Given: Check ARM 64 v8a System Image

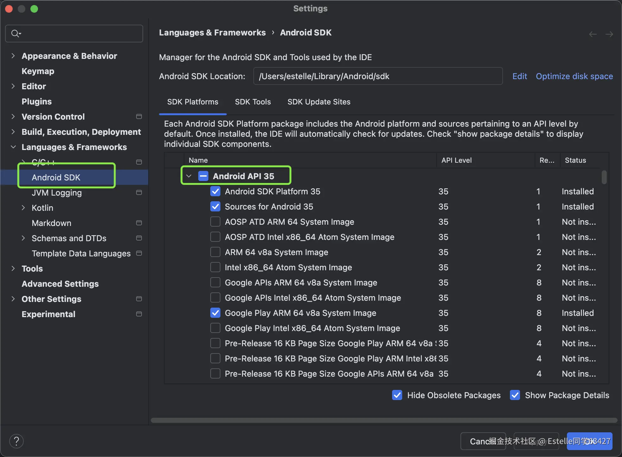Looking at the screenshot, I should click(x=215, y=252).
